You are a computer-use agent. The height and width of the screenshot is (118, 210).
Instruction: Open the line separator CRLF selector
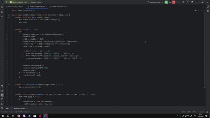pyautogui.click(x=188, y=112)
